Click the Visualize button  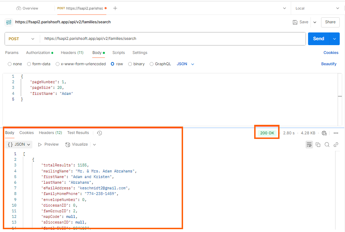point(77,145)
